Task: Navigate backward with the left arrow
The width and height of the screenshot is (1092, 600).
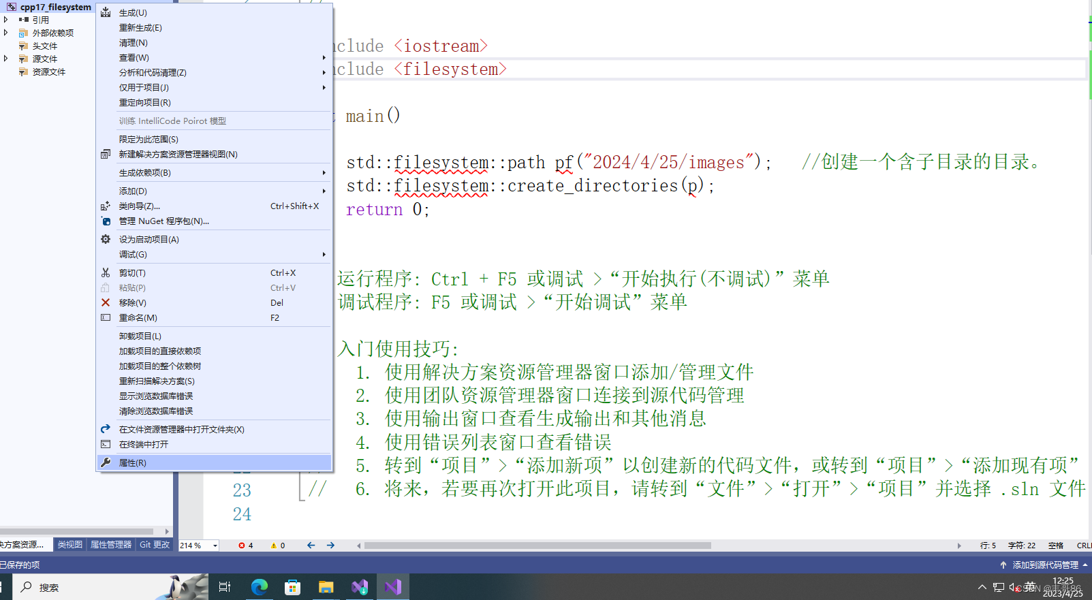Action: (311, 546)
